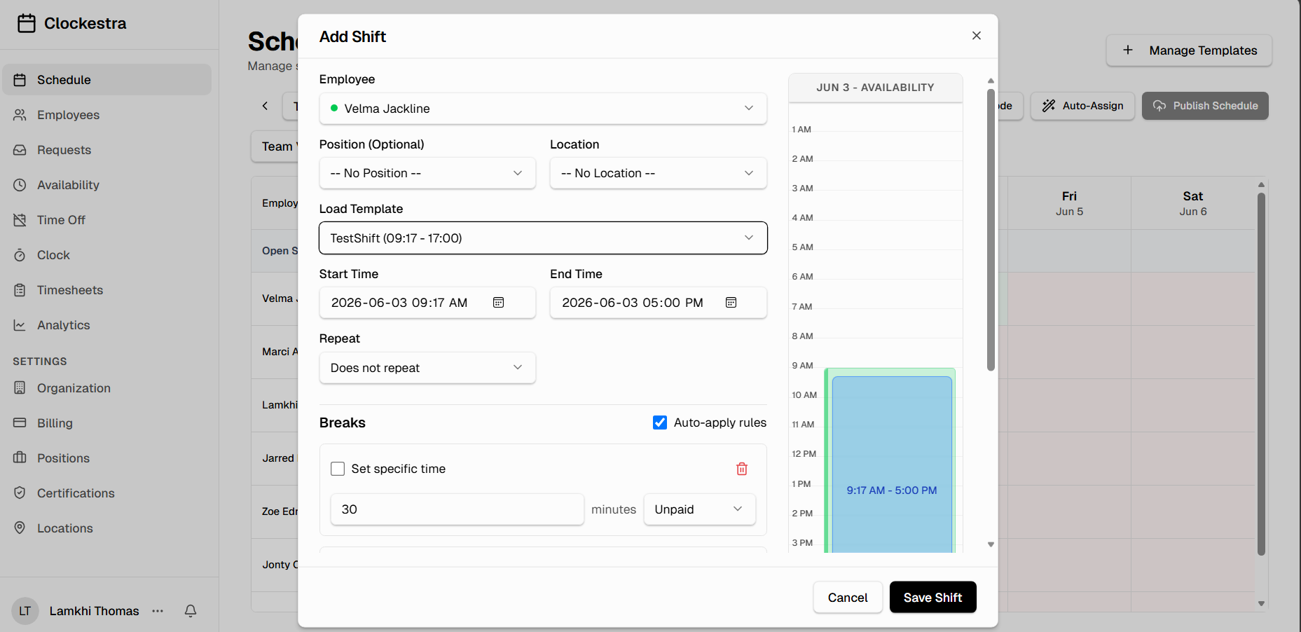Go to the Employees page
Viewport: 1301px width, 632px height.
[106, 115]
